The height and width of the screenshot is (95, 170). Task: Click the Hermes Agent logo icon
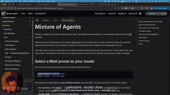pos(3,13)
